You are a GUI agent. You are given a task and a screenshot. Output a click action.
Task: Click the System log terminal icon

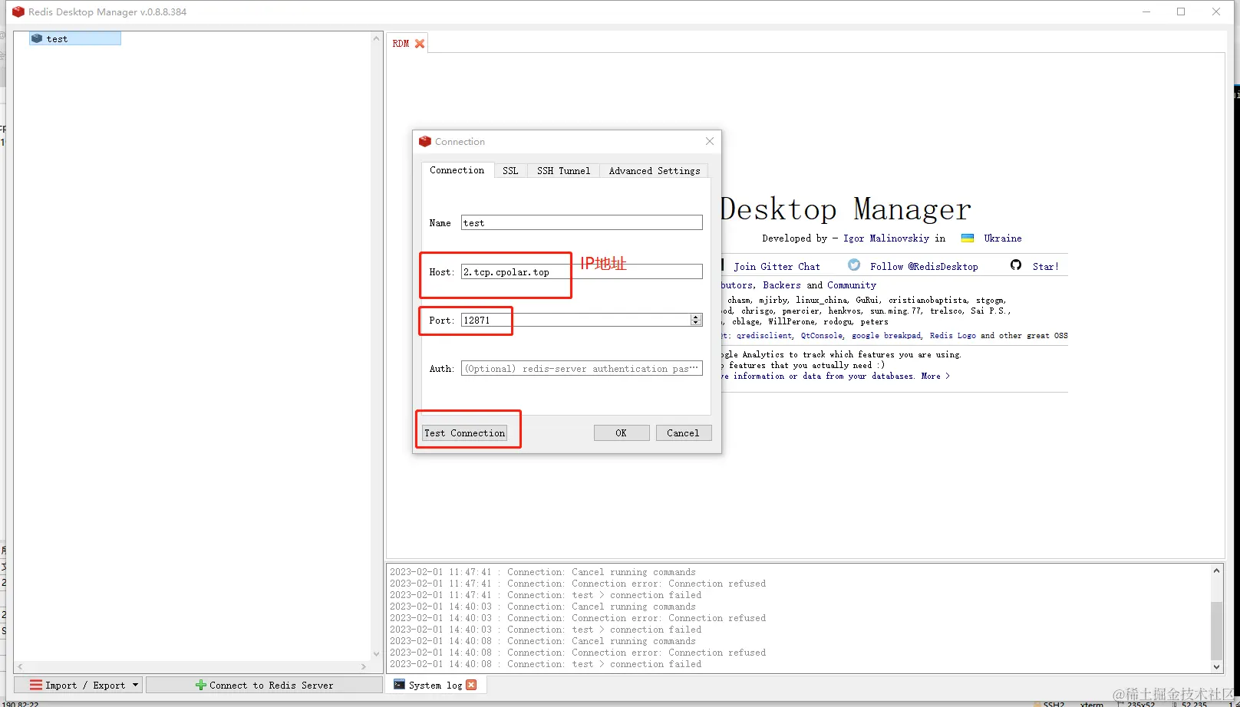click(399, 684)
